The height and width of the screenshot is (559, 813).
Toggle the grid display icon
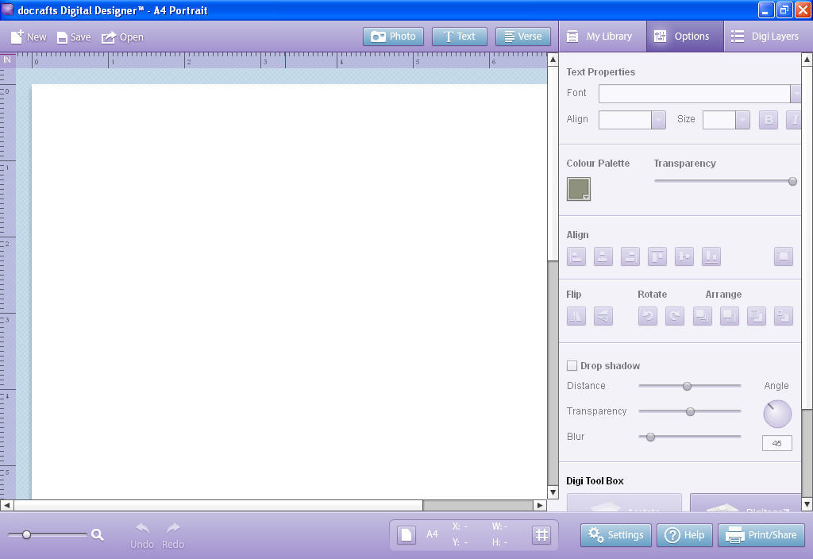click(541, 534)
